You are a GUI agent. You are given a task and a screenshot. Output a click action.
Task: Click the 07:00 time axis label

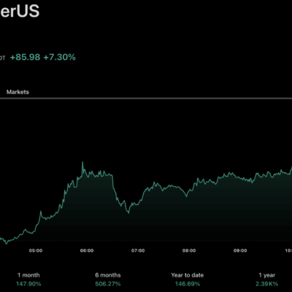pos(138,250)
